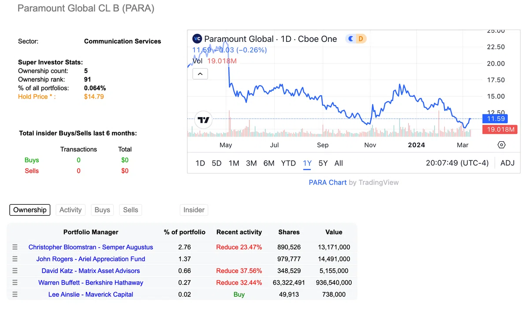Click the TradingView logo icon on chart
Image resolution: width=529 pixels, height=310 pixels.
[x=203, y=120]
